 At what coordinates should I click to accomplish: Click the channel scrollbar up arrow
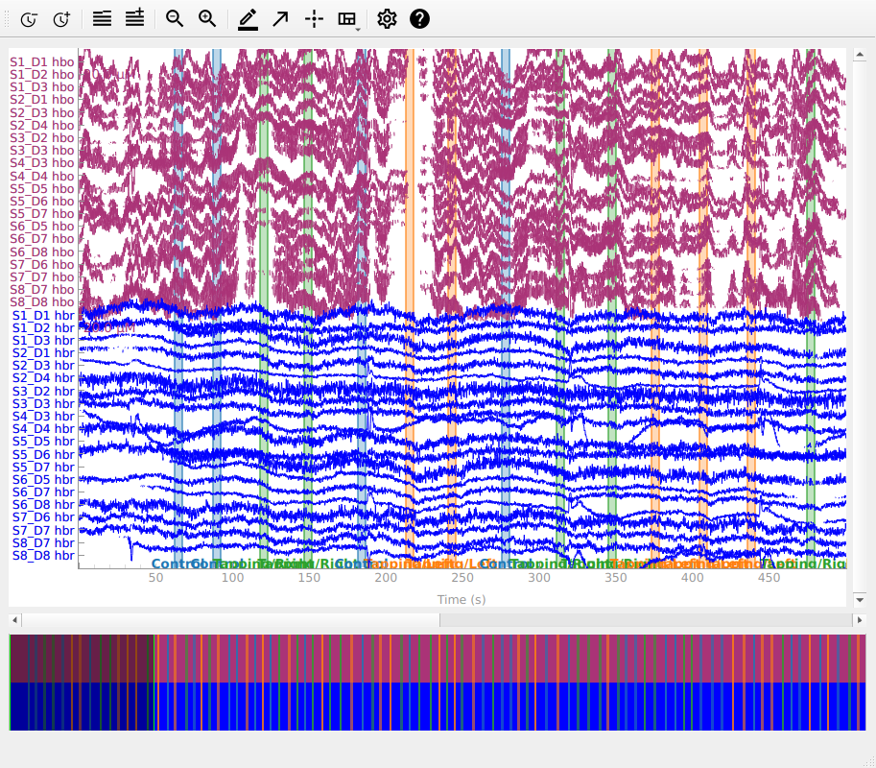(860, 55)
